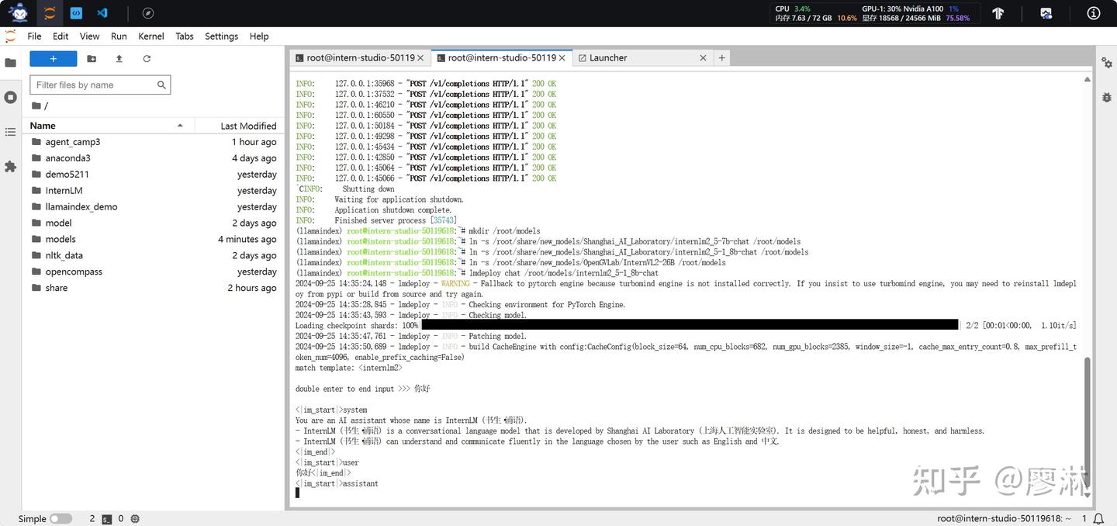
Task: Select the nltk_data folder
Action: point(154,255)
